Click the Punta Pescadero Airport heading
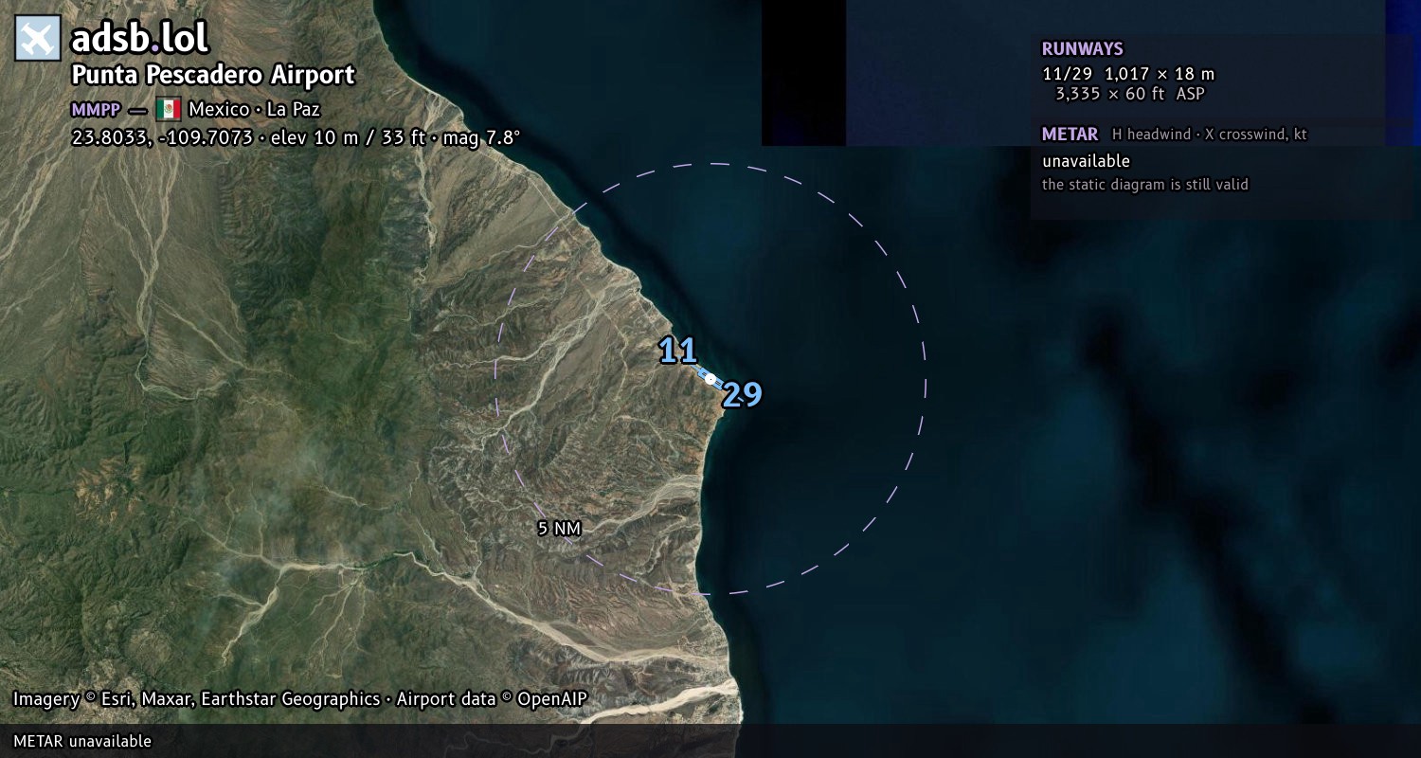Image resolution: width=1421 pixels, height=758 pixels. (x=213, y=75)
